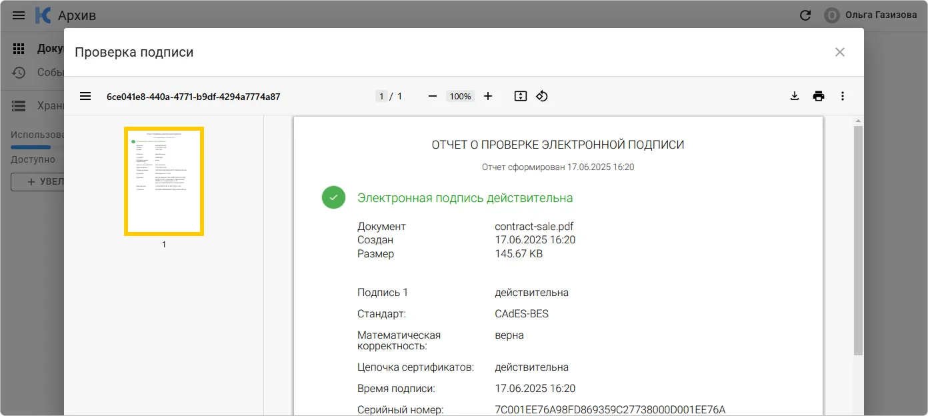Print the signature verification report
928x416 pixels.
pos(819,96)
